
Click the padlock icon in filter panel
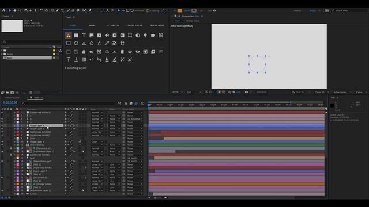[x=84, y=52]
